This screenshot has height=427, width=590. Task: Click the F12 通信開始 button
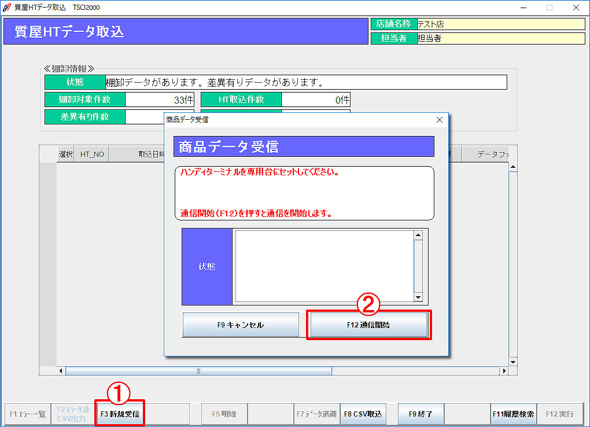pos(368,325)
